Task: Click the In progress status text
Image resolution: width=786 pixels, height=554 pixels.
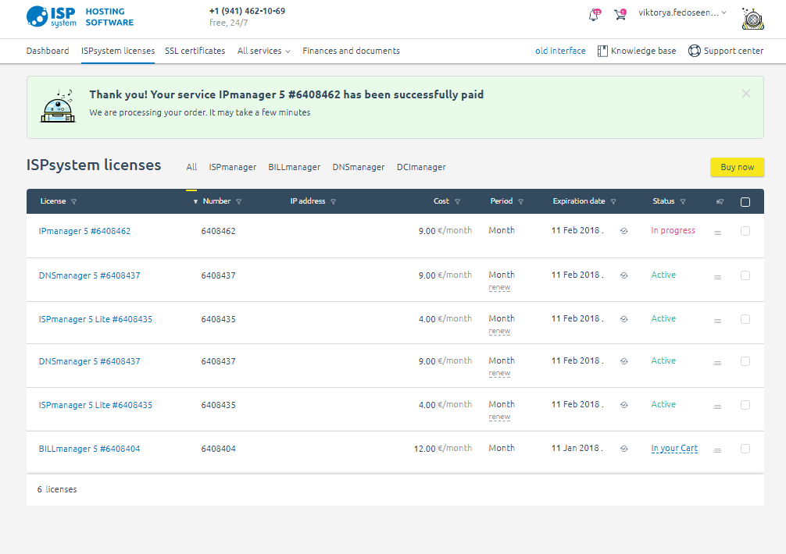Action: [673, 230]
